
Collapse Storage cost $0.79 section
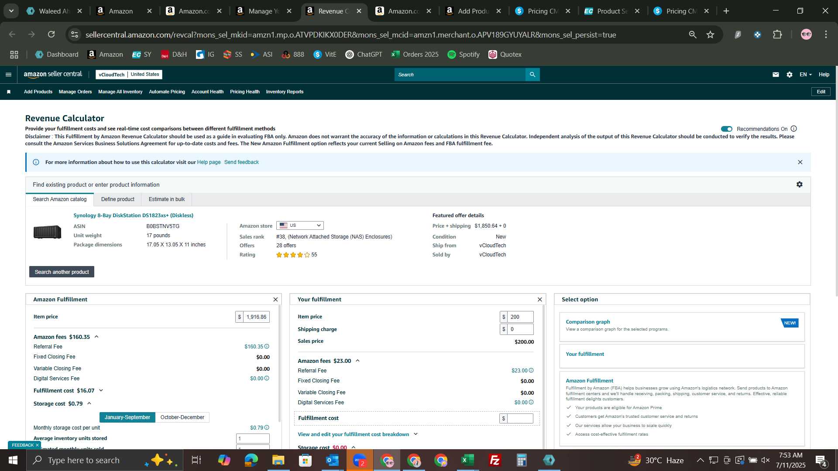89,404
